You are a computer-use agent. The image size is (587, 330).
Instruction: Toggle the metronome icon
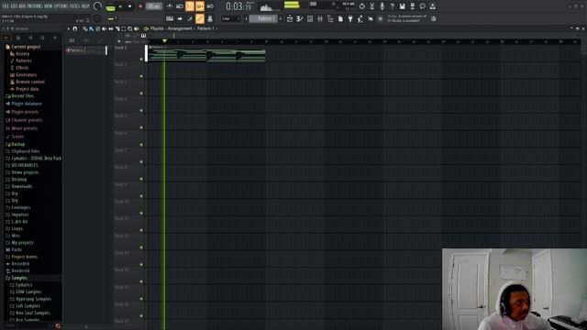(x=169, y=6)
